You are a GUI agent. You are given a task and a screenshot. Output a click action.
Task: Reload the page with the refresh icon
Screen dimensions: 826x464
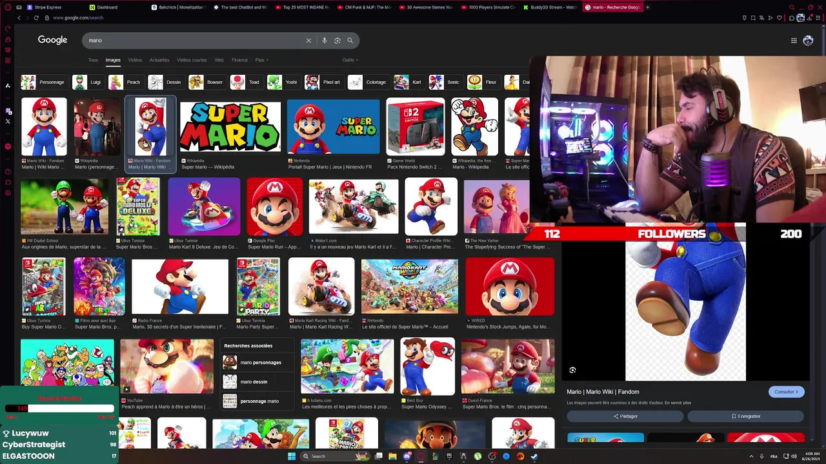[x=36, y=18]
